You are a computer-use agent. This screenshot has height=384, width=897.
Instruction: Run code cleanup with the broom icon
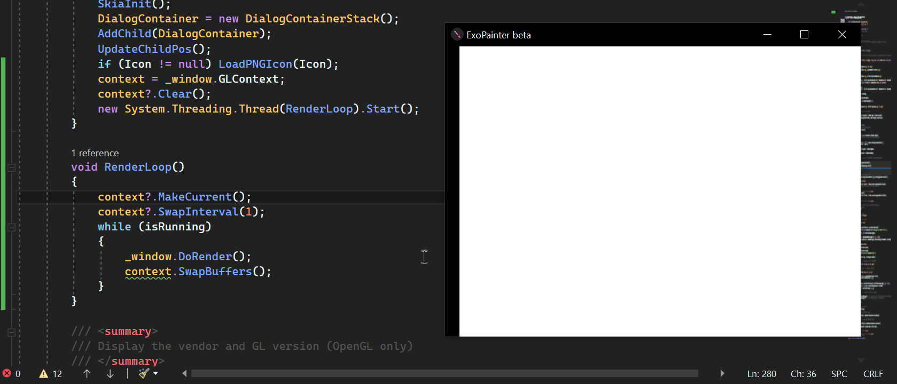[x=144, y=373]
